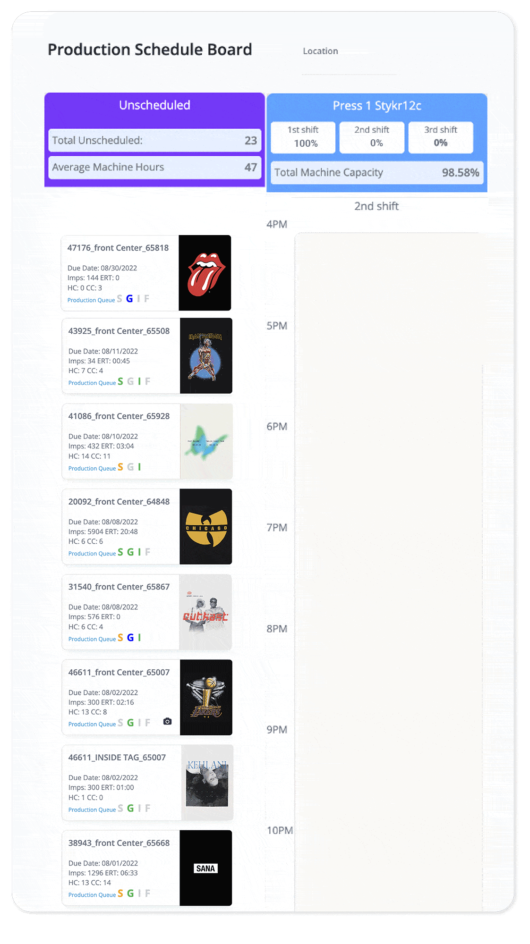Click the orange S status on job 41086
Screen dimensions: 530x944
(x=120, y=467)
